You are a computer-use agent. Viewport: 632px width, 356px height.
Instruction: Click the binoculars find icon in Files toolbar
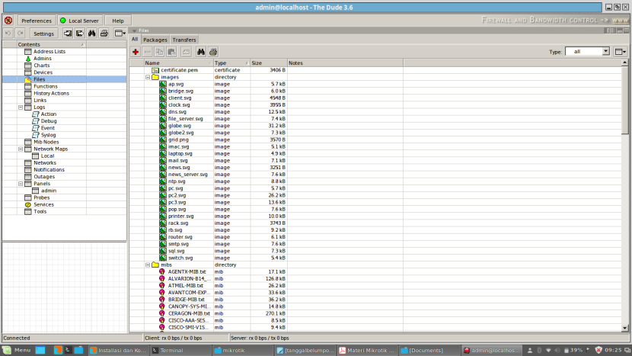[x=202, y=51]
